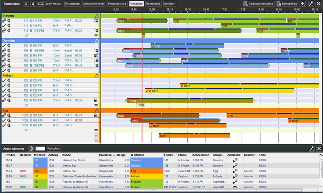Toggle the Restlenkzeit display
Image resolution: width=323 pixels, height=193 pixels.
point(153,3)
